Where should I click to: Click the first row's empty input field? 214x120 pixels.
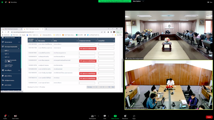point(87,45)
